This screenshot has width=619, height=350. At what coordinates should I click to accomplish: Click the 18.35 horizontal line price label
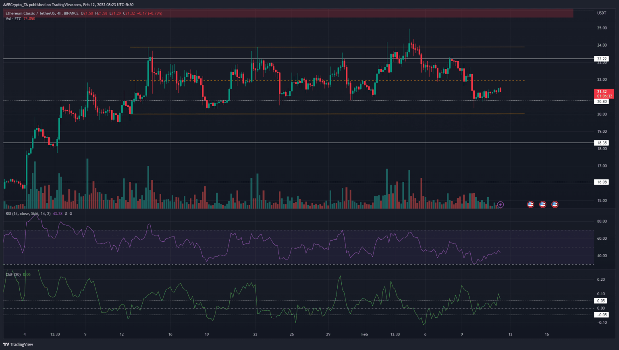click(x=602, y=143)
